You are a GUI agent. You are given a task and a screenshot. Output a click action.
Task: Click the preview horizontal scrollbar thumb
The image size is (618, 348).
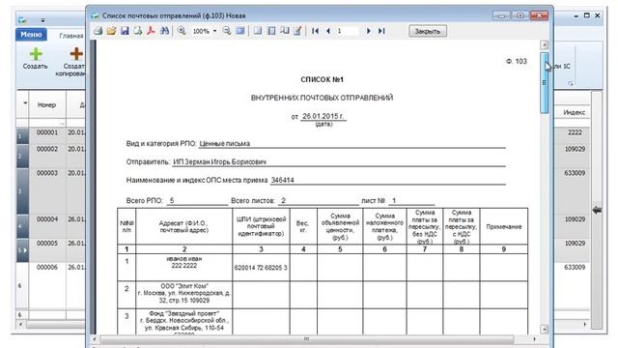pos(306,339)
